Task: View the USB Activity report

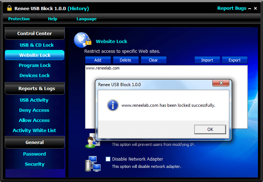Action: click(34, 100)
